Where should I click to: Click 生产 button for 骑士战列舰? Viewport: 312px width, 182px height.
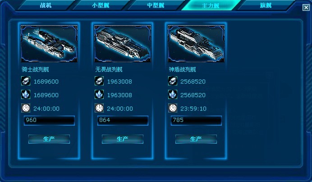(x=49, y=139)
